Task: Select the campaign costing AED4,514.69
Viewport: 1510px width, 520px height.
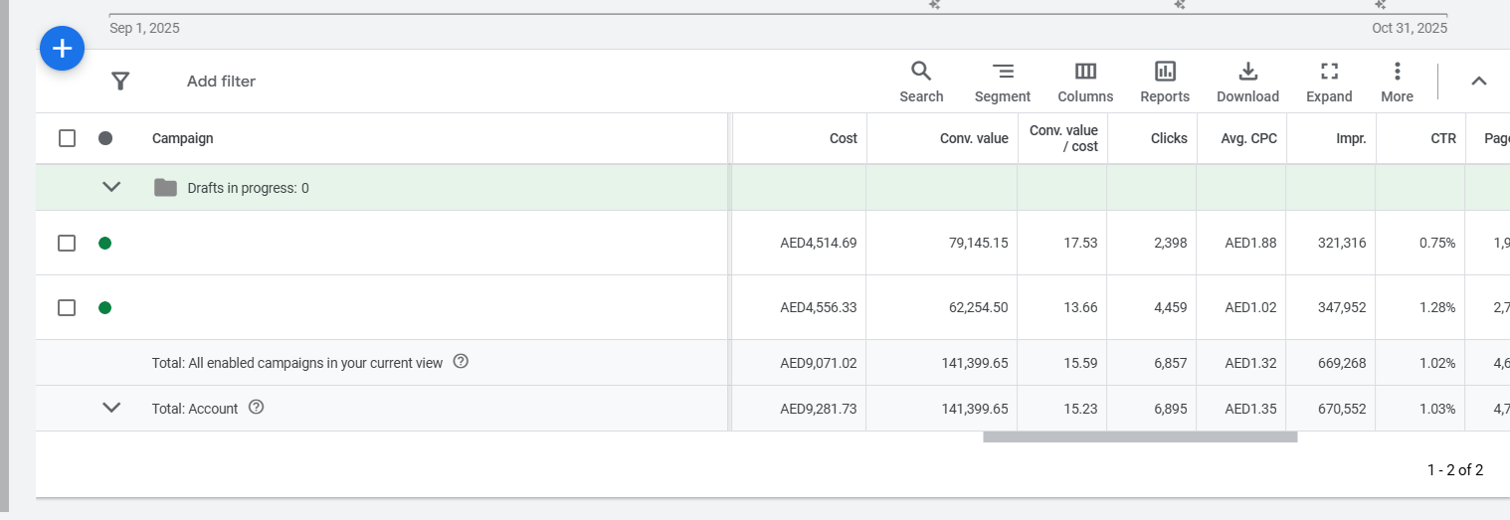Action: [67, 243]
